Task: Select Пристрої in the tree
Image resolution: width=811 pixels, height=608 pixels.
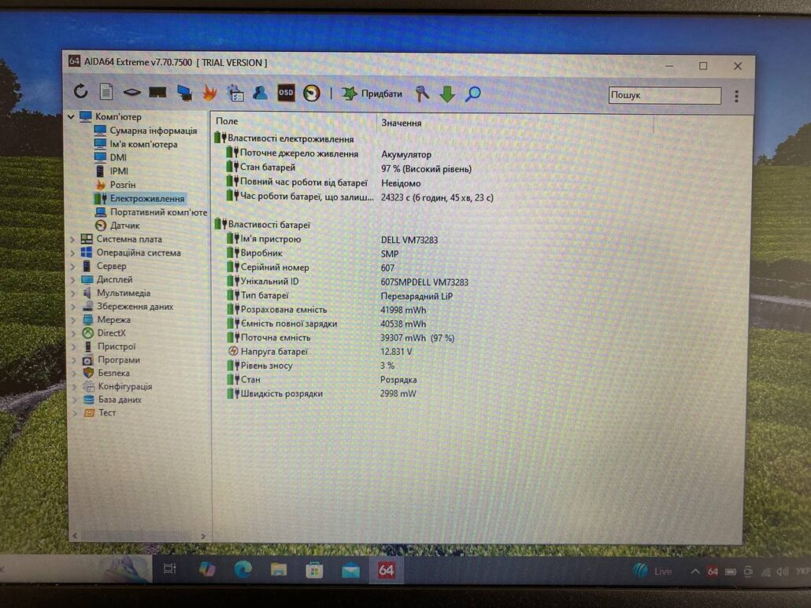Action: tap(117, 347)
